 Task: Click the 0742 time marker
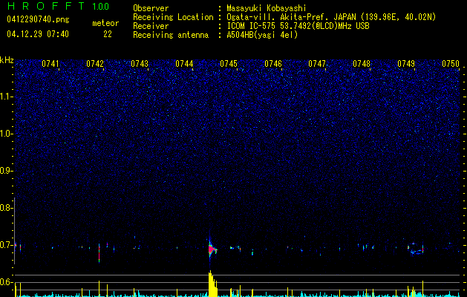[95, 64]
